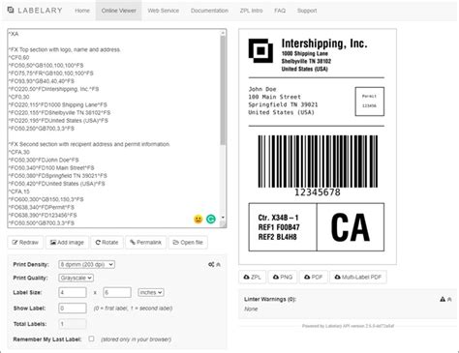459x353 pixels.
Task: Switch to the Online Viewer tab
Action: pos(119,11)
